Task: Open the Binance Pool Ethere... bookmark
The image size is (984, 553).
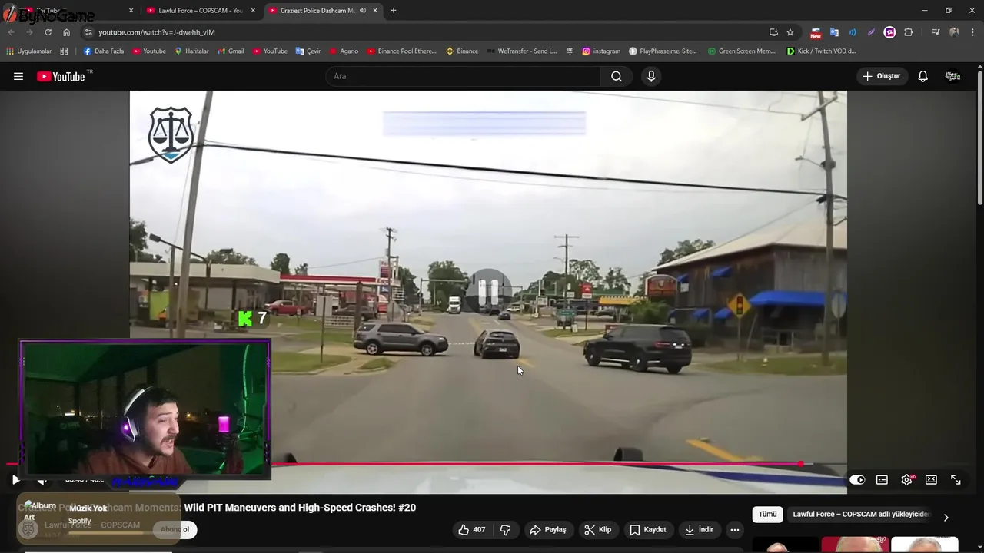Action: click(x=401, y=51)
